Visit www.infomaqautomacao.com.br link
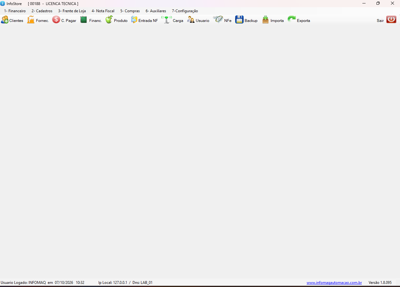 334,283
